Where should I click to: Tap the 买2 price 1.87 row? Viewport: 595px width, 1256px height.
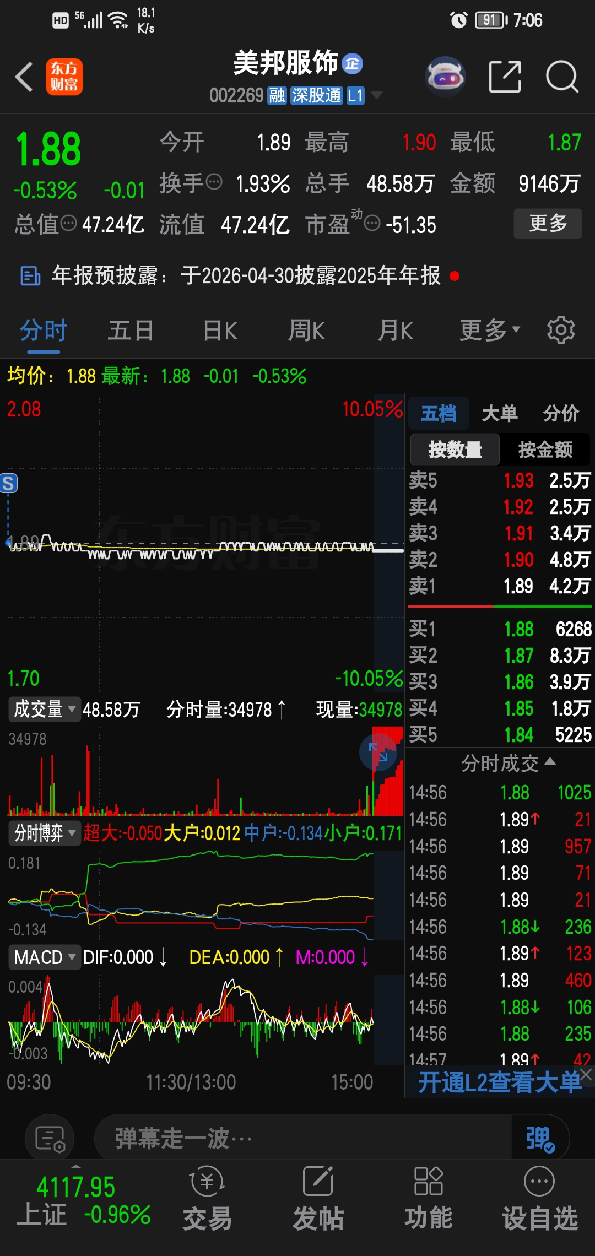[x=500, y=656]
